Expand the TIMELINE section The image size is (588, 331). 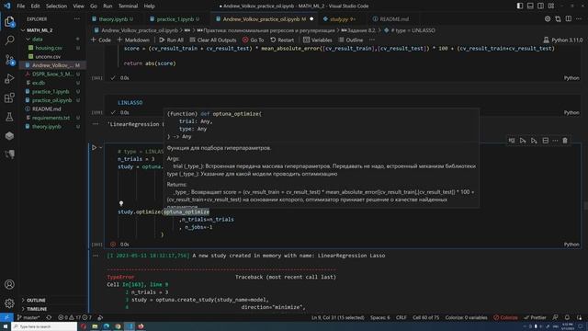pos(37,309)
